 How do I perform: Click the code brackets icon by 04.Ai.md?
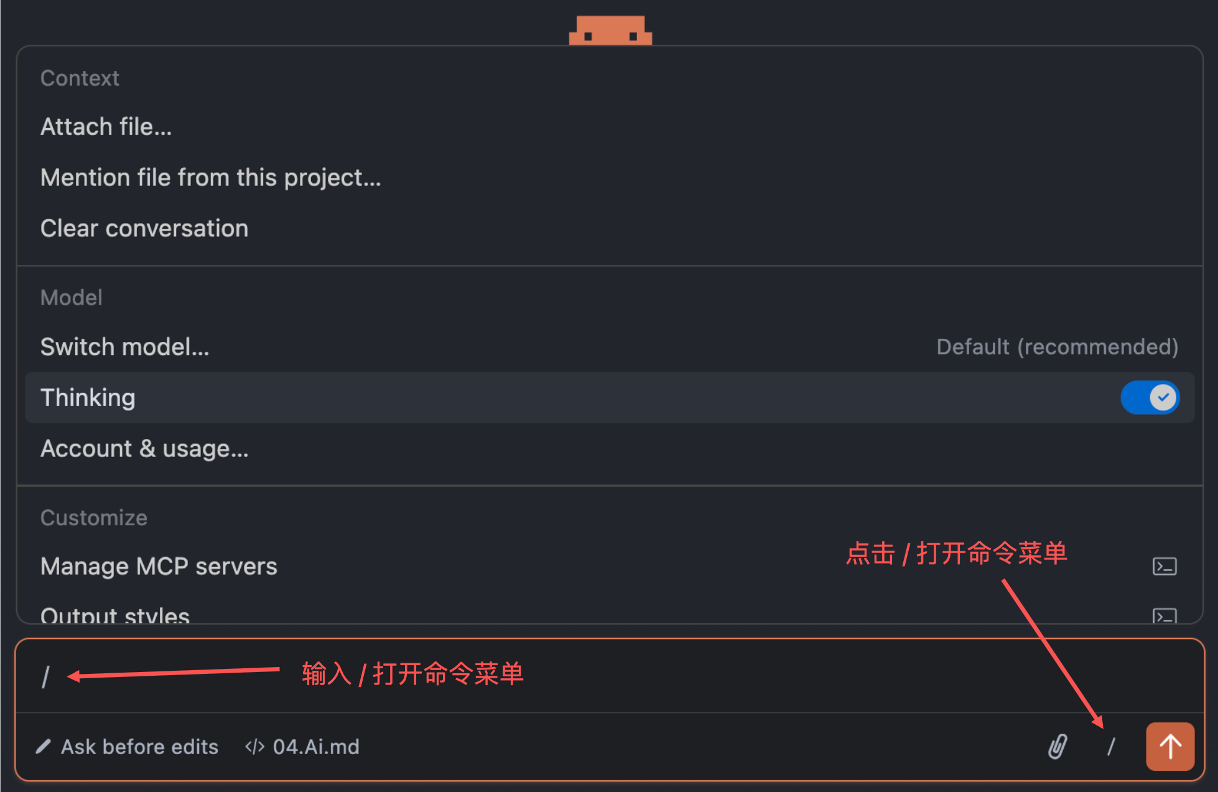pyautogui.click(x=255, y=747)
